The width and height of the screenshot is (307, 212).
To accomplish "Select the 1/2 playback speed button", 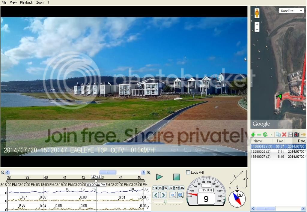I will (x=160, y=188).
